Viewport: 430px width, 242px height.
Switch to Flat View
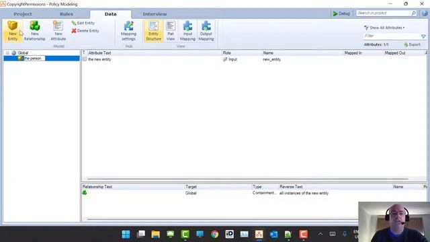(x=171, y=31)
